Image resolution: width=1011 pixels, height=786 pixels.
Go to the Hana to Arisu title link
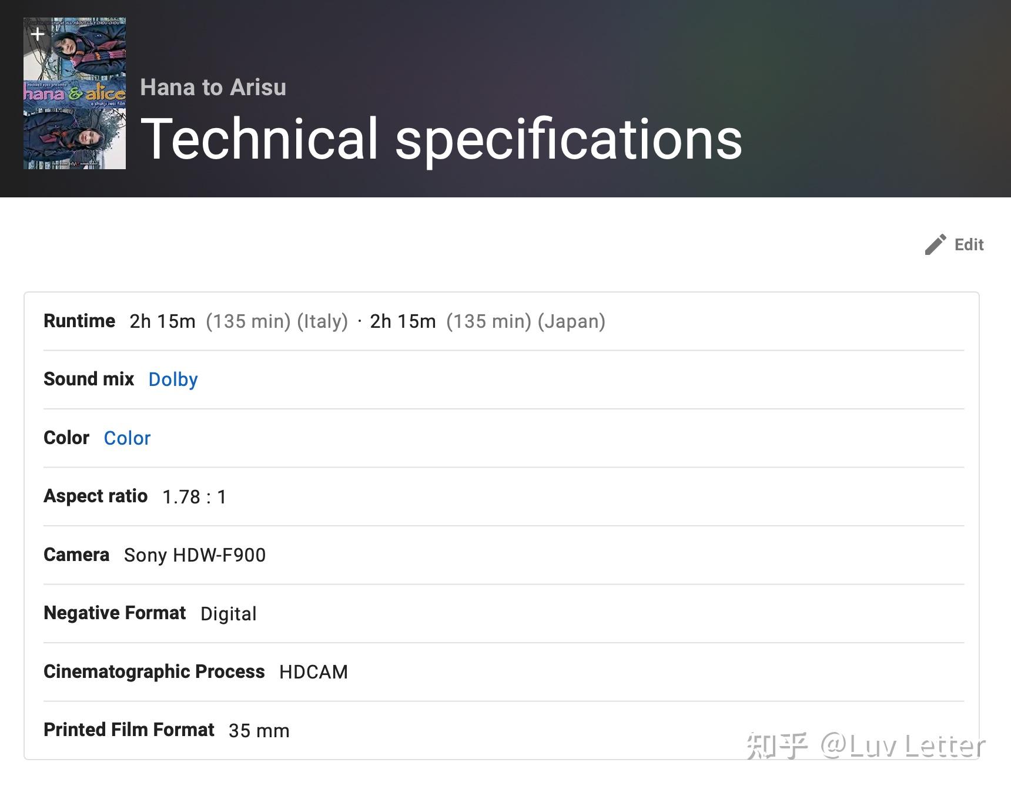(x=213, y=88)
